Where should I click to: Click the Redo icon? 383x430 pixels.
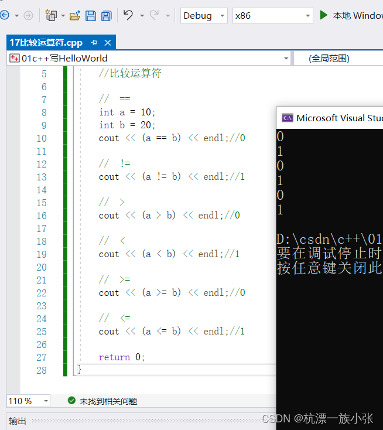(x=154, y=15)
